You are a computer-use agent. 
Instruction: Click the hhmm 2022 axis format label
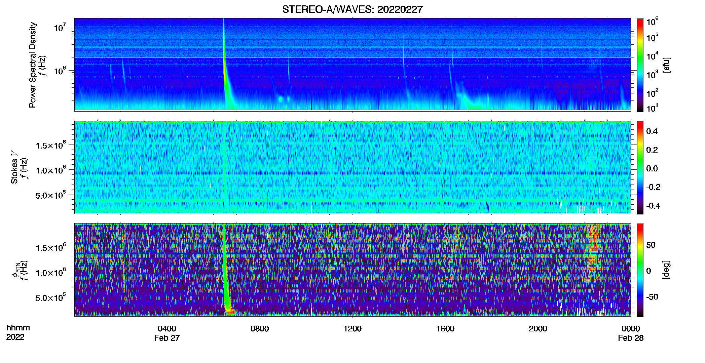point(18,332)
